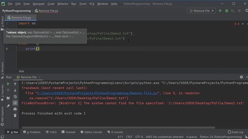Open Run panel settings gear
Screen dimensions: 248x139
tap(241, 77)
